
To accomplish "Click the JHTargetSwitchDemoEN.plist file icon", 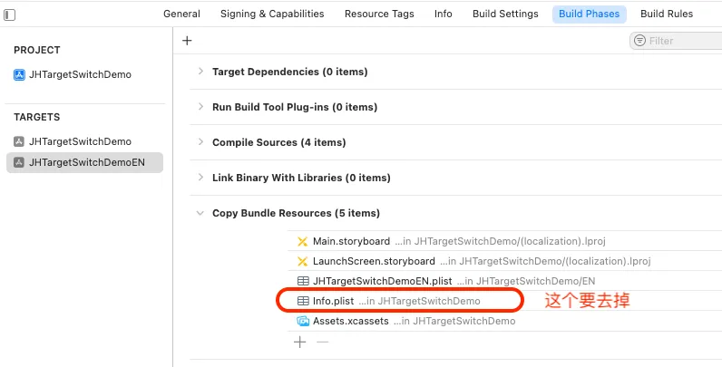I will pyautogui.click(x=303, y=281).
